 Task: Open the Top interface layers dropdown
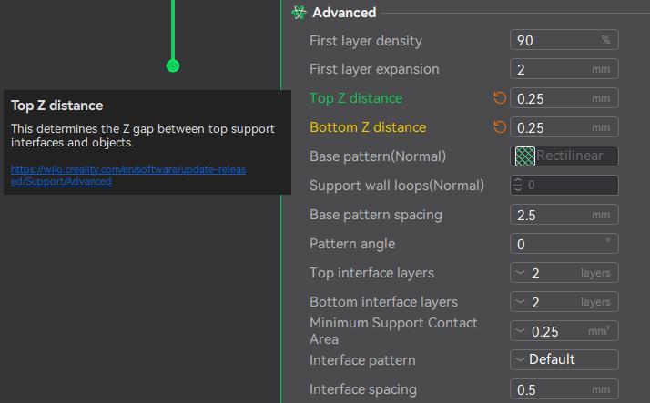(x=521, y=273)
